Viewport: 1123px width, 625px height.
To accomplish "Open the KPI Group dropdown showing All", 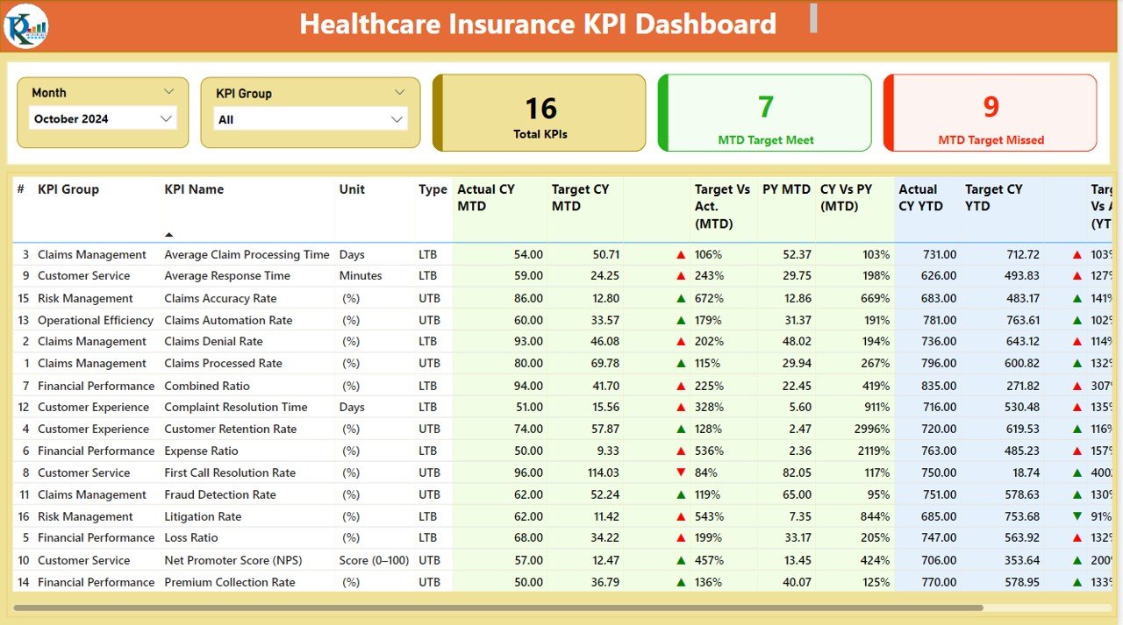I will click(311, 119).
